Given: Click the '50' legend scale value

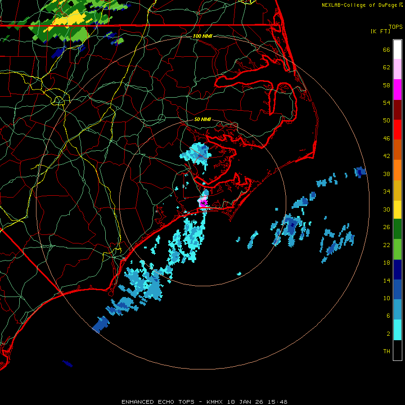Looking at the screenshot, I should (x=387, y=121).
